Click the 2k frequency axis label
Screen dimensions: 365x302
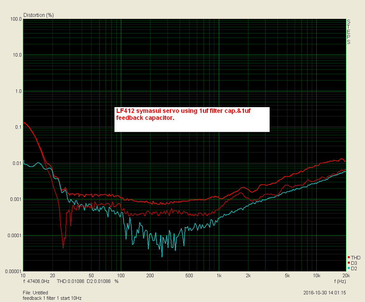(248, 276)
